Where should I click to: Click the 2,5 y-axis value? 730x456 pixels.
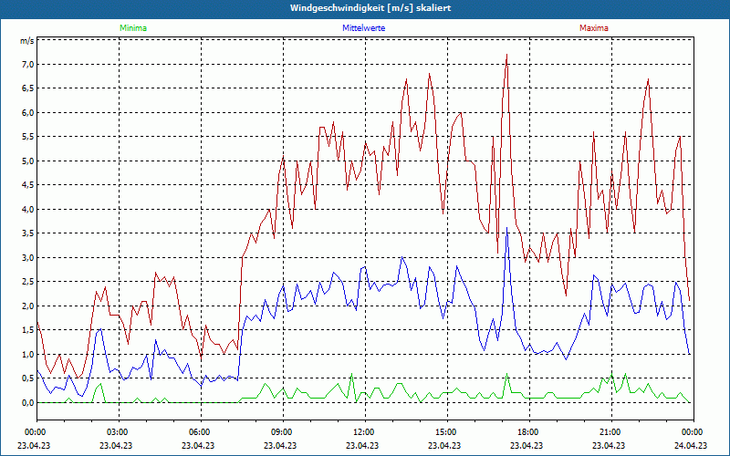pos(27,282)
